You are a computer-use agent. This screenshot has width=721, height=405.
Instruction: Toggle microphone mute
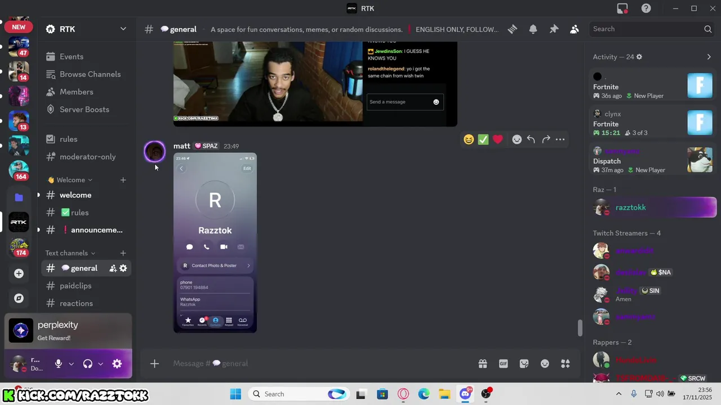58,364
